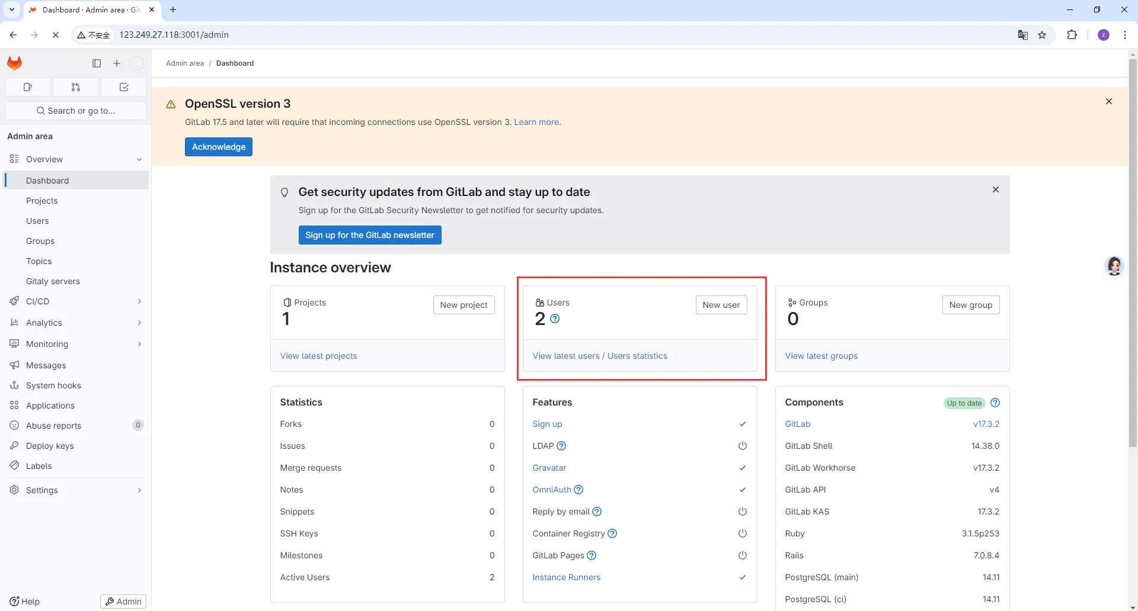Close the security newsletter banner
The image size is (1138, 611).
996,189
